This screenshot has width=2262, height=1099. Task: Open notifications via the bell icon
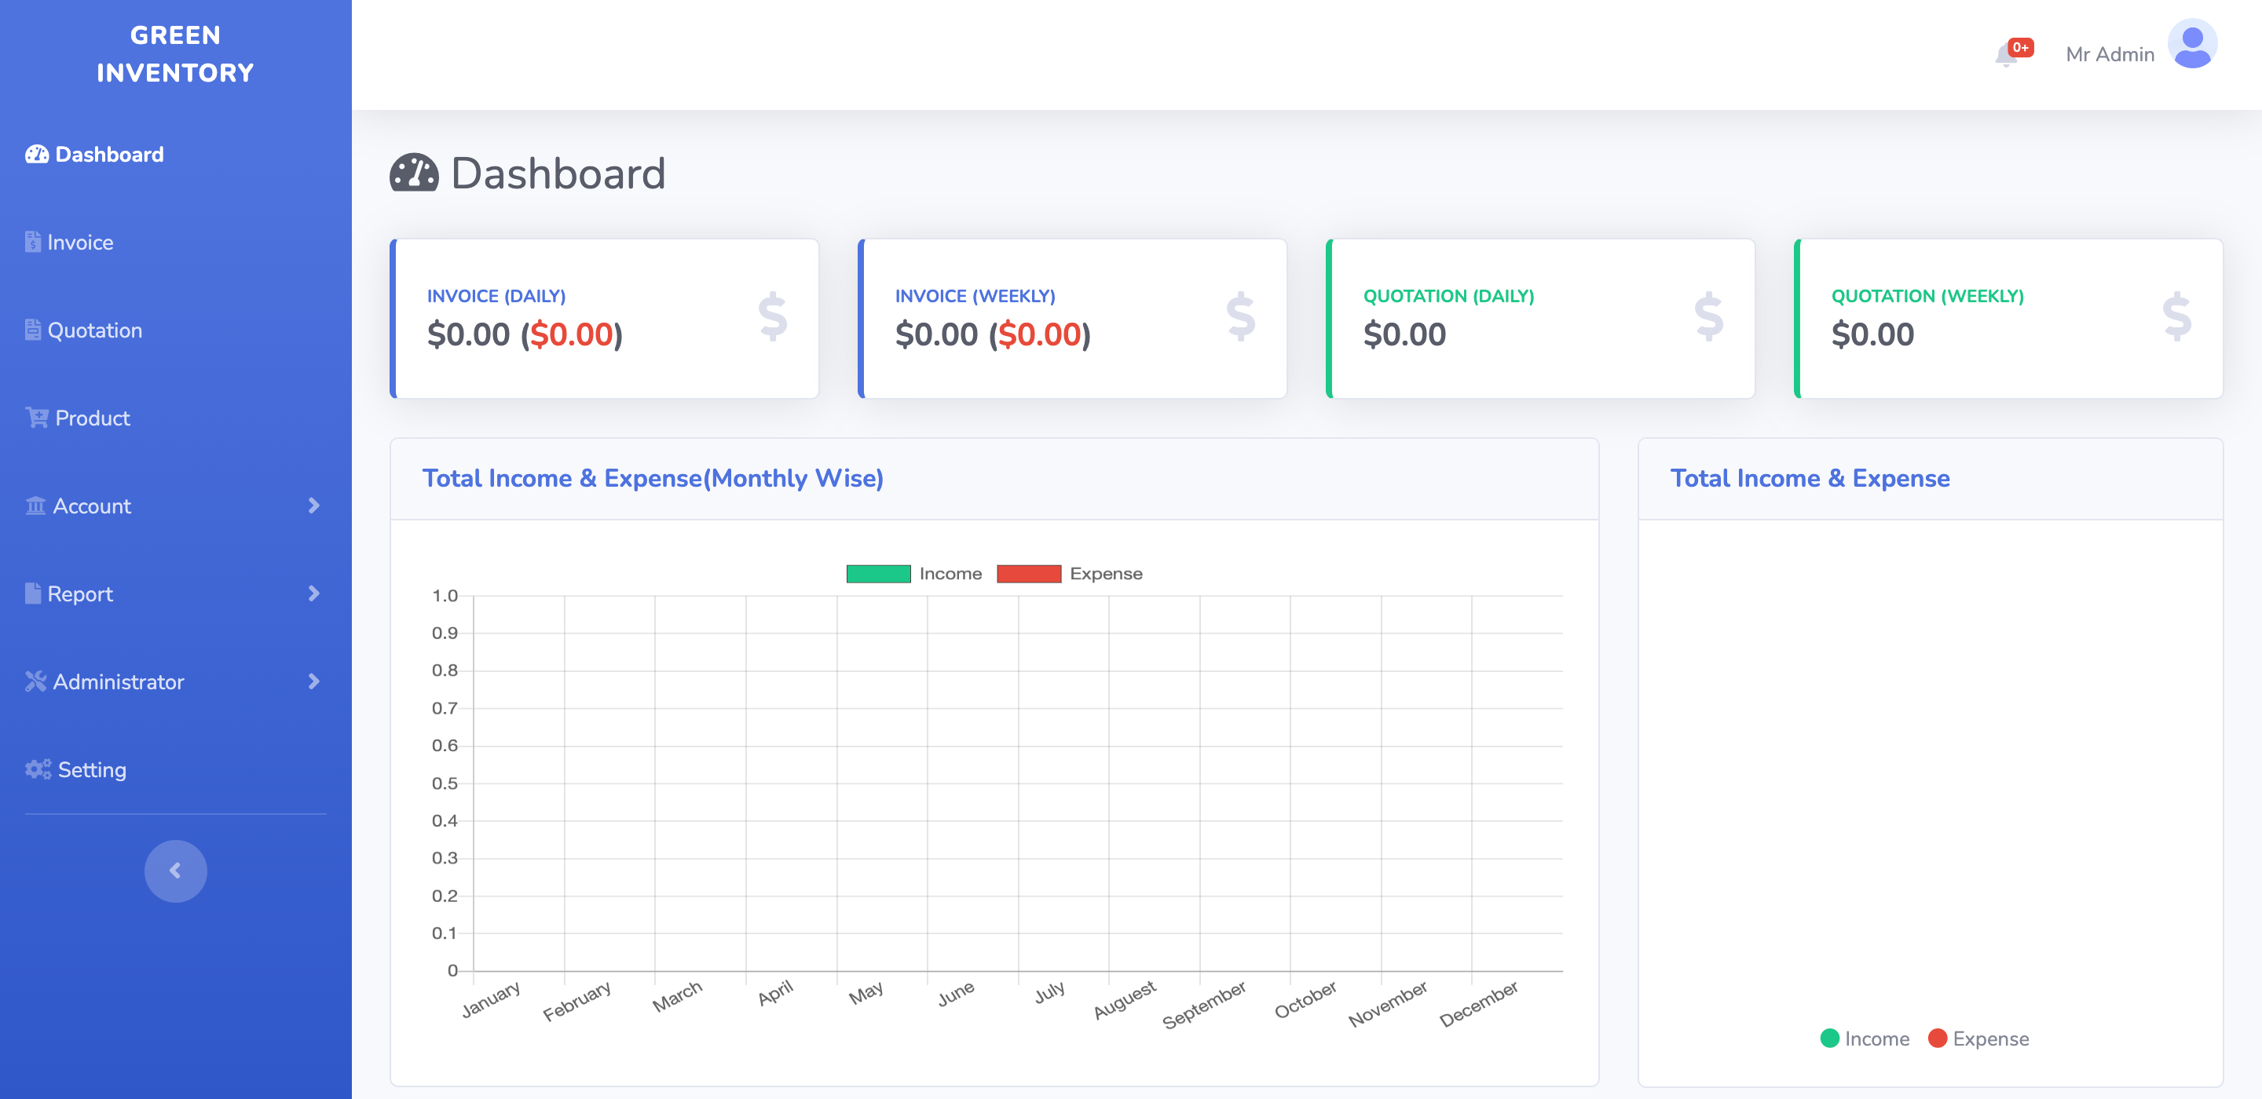tap(2008, 54)
